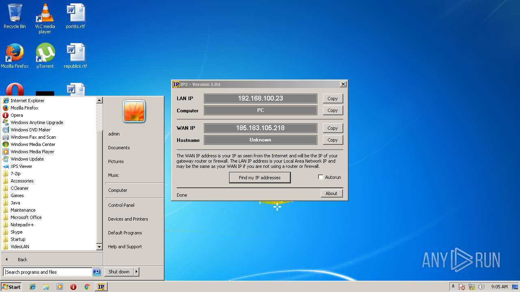
Task: Open the Documents library link
Action: click(x=119, y=148)
